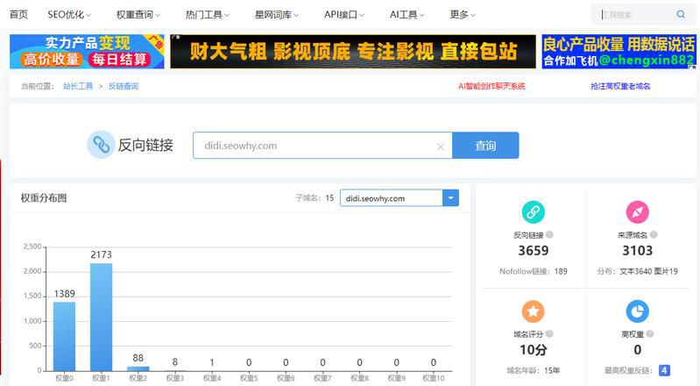Open the subdomain dropdown arrow

[x=450, y=197]
